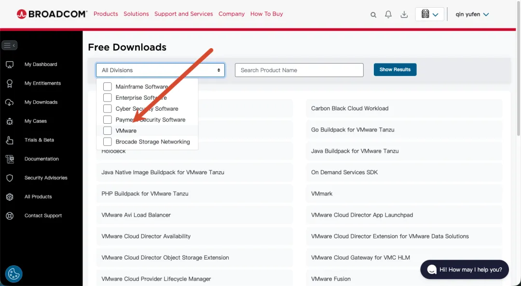The width and height of the screenshot is (521, 286).
Task: Open the Security Advisories page
Action: tap(46, 178)
